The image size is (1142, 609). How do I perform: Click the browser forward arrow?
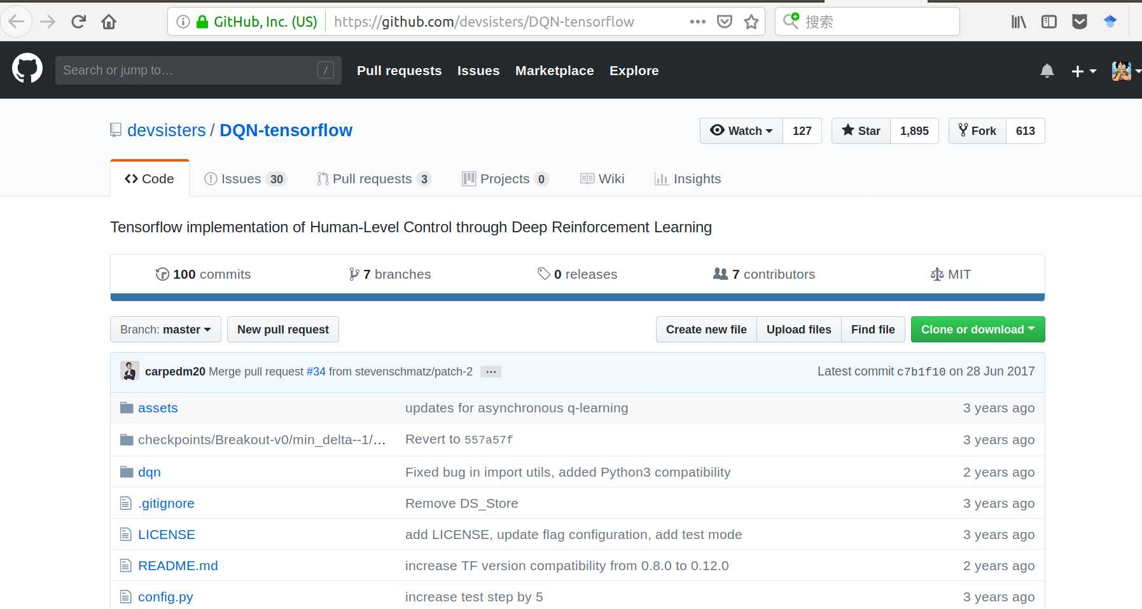click(48, 22)
